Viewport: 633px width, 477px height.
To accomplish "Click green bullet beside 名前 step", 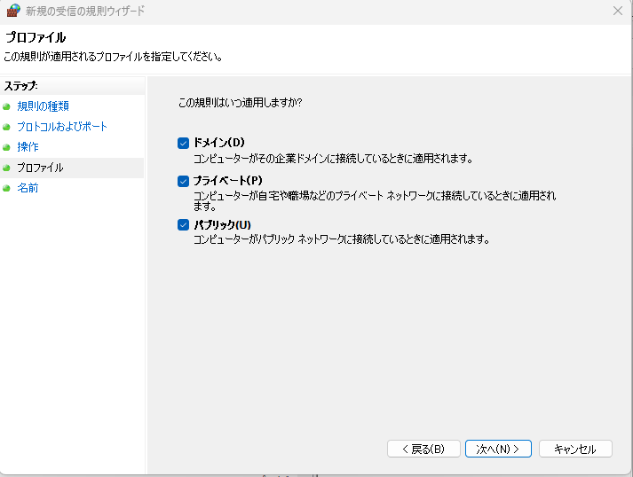I will (x=7, y=188).
